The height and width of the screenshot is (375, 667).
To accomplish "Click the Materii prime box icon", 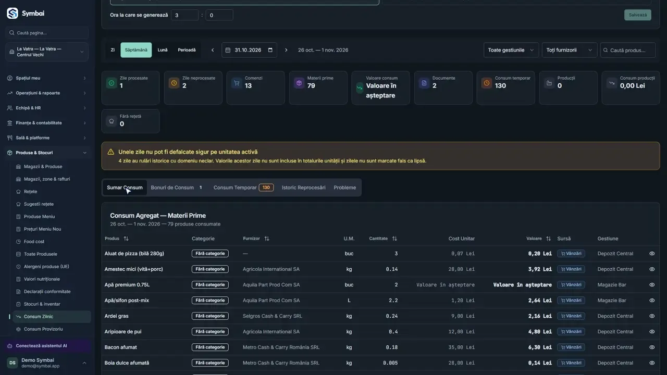I will 299,83.
